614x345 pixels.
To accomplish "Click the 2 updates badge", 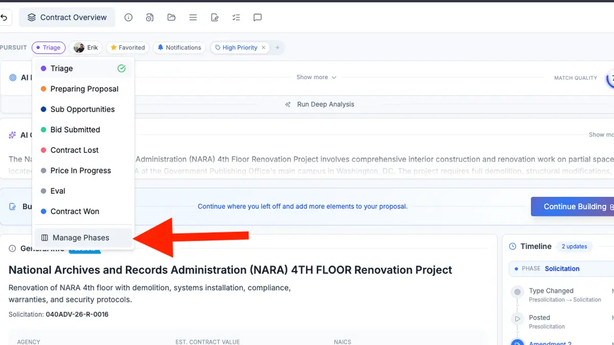I will 574,246.
